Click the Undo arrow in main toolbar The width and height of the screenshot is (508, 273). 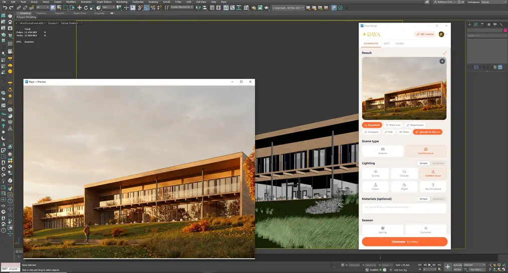(x=5, y=8)
